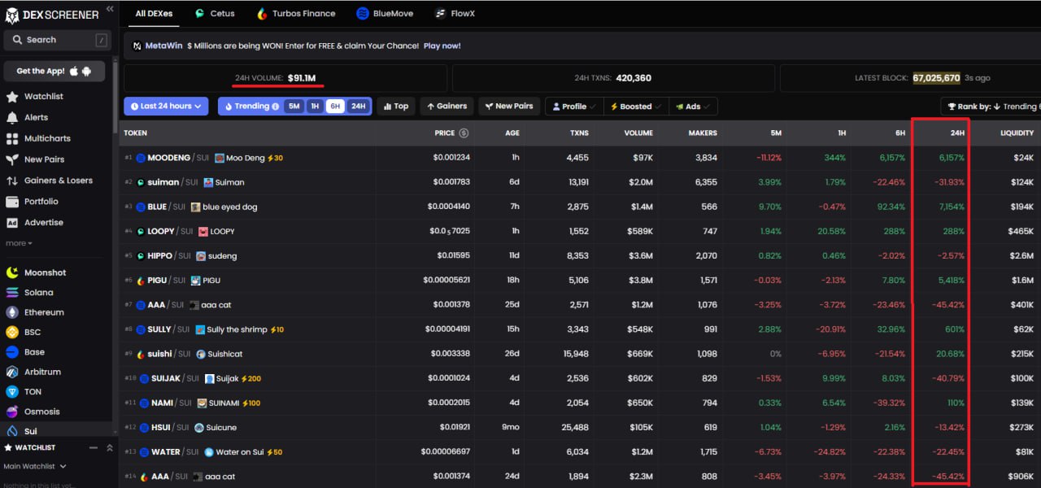Expand the 'more' sidebar menu
Screen dimensions: 1041x488
[19, 243]
